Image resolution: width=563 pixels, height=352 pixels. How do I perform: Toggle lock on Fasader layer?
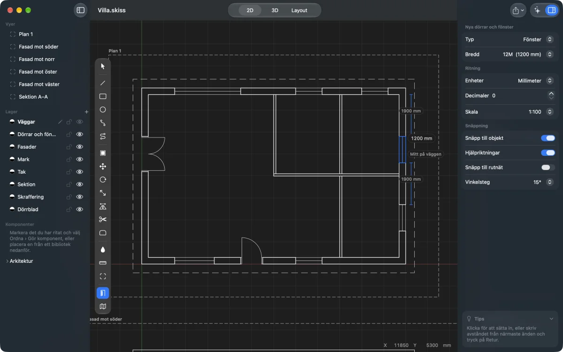point(69,147)
